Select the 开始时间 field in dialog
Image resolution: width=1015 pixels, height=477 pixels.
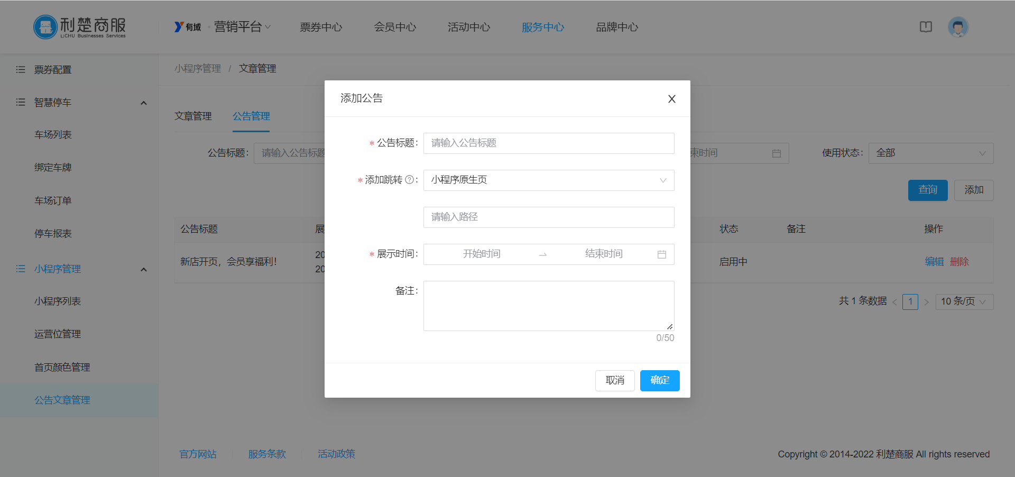(482, 254)
